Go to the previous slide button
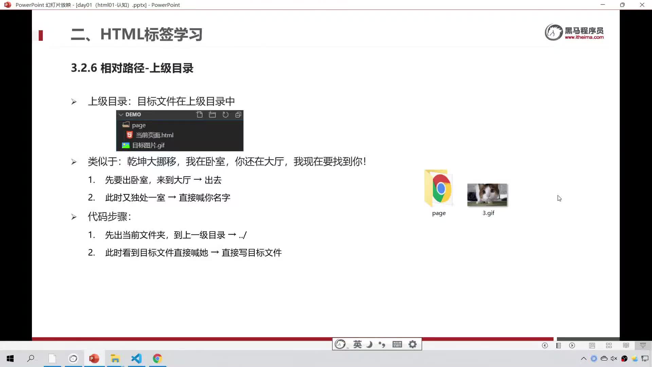This screenshot has height=367, width=652. (x=545, y=345)
